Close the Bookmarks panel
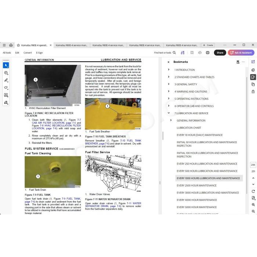The image size is (257, 257). (x=169, y=62)
